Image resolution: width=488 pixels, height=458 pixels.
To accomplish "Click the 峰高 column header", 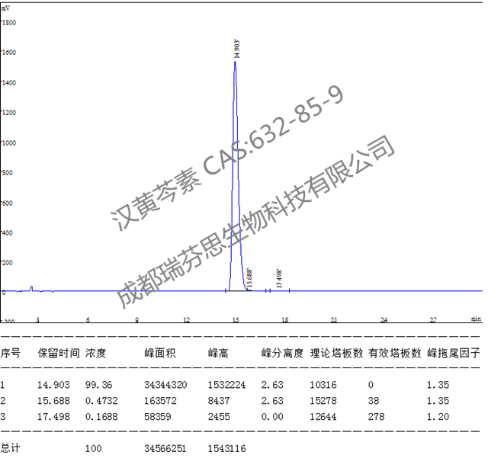I will tap(218, 354).
